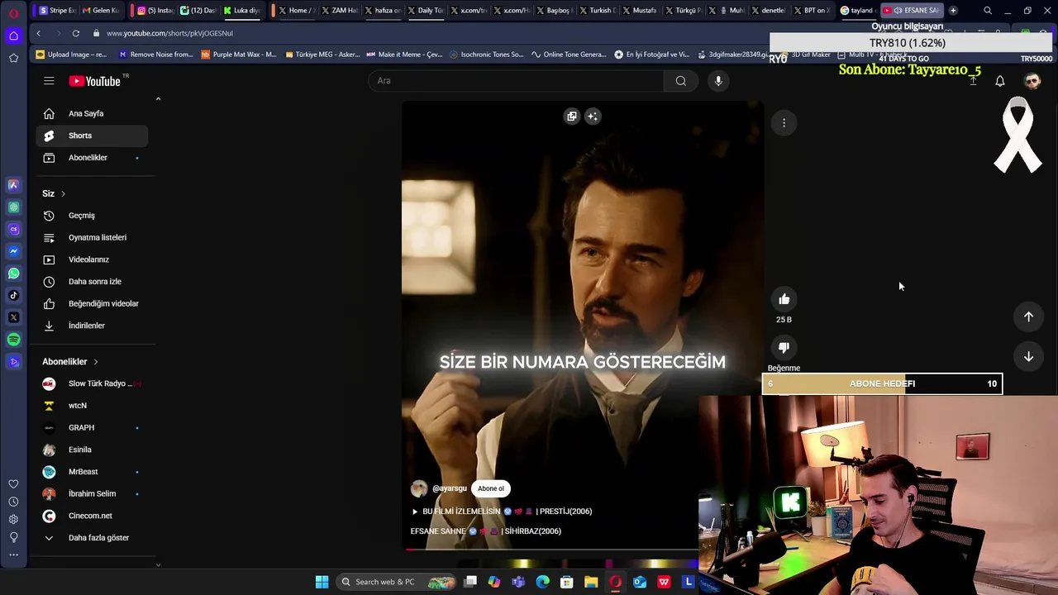1058x595 pixels.
Task: Open Microsoft Edge from the taskbar
Action: (542, 582)
